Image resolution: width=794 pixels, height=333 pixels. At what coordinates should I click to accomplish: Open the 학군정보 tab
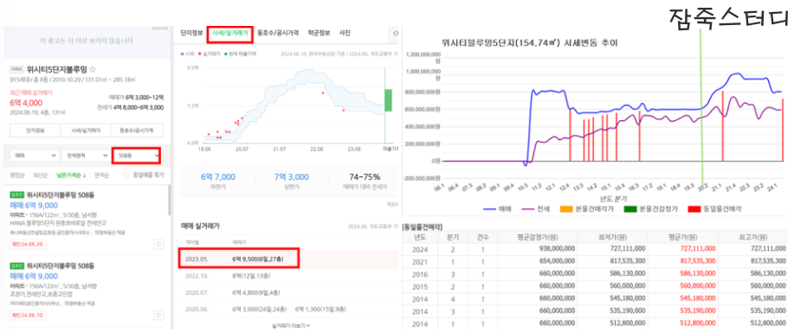[319, 33]
